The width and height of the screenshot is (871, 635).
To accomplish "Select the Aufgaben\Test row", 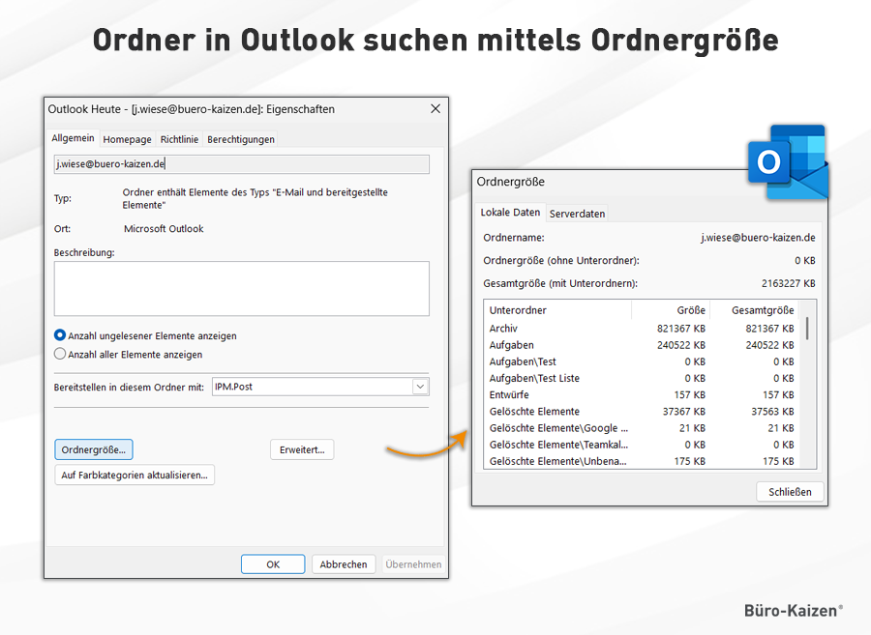I will (x=642, y=361).
